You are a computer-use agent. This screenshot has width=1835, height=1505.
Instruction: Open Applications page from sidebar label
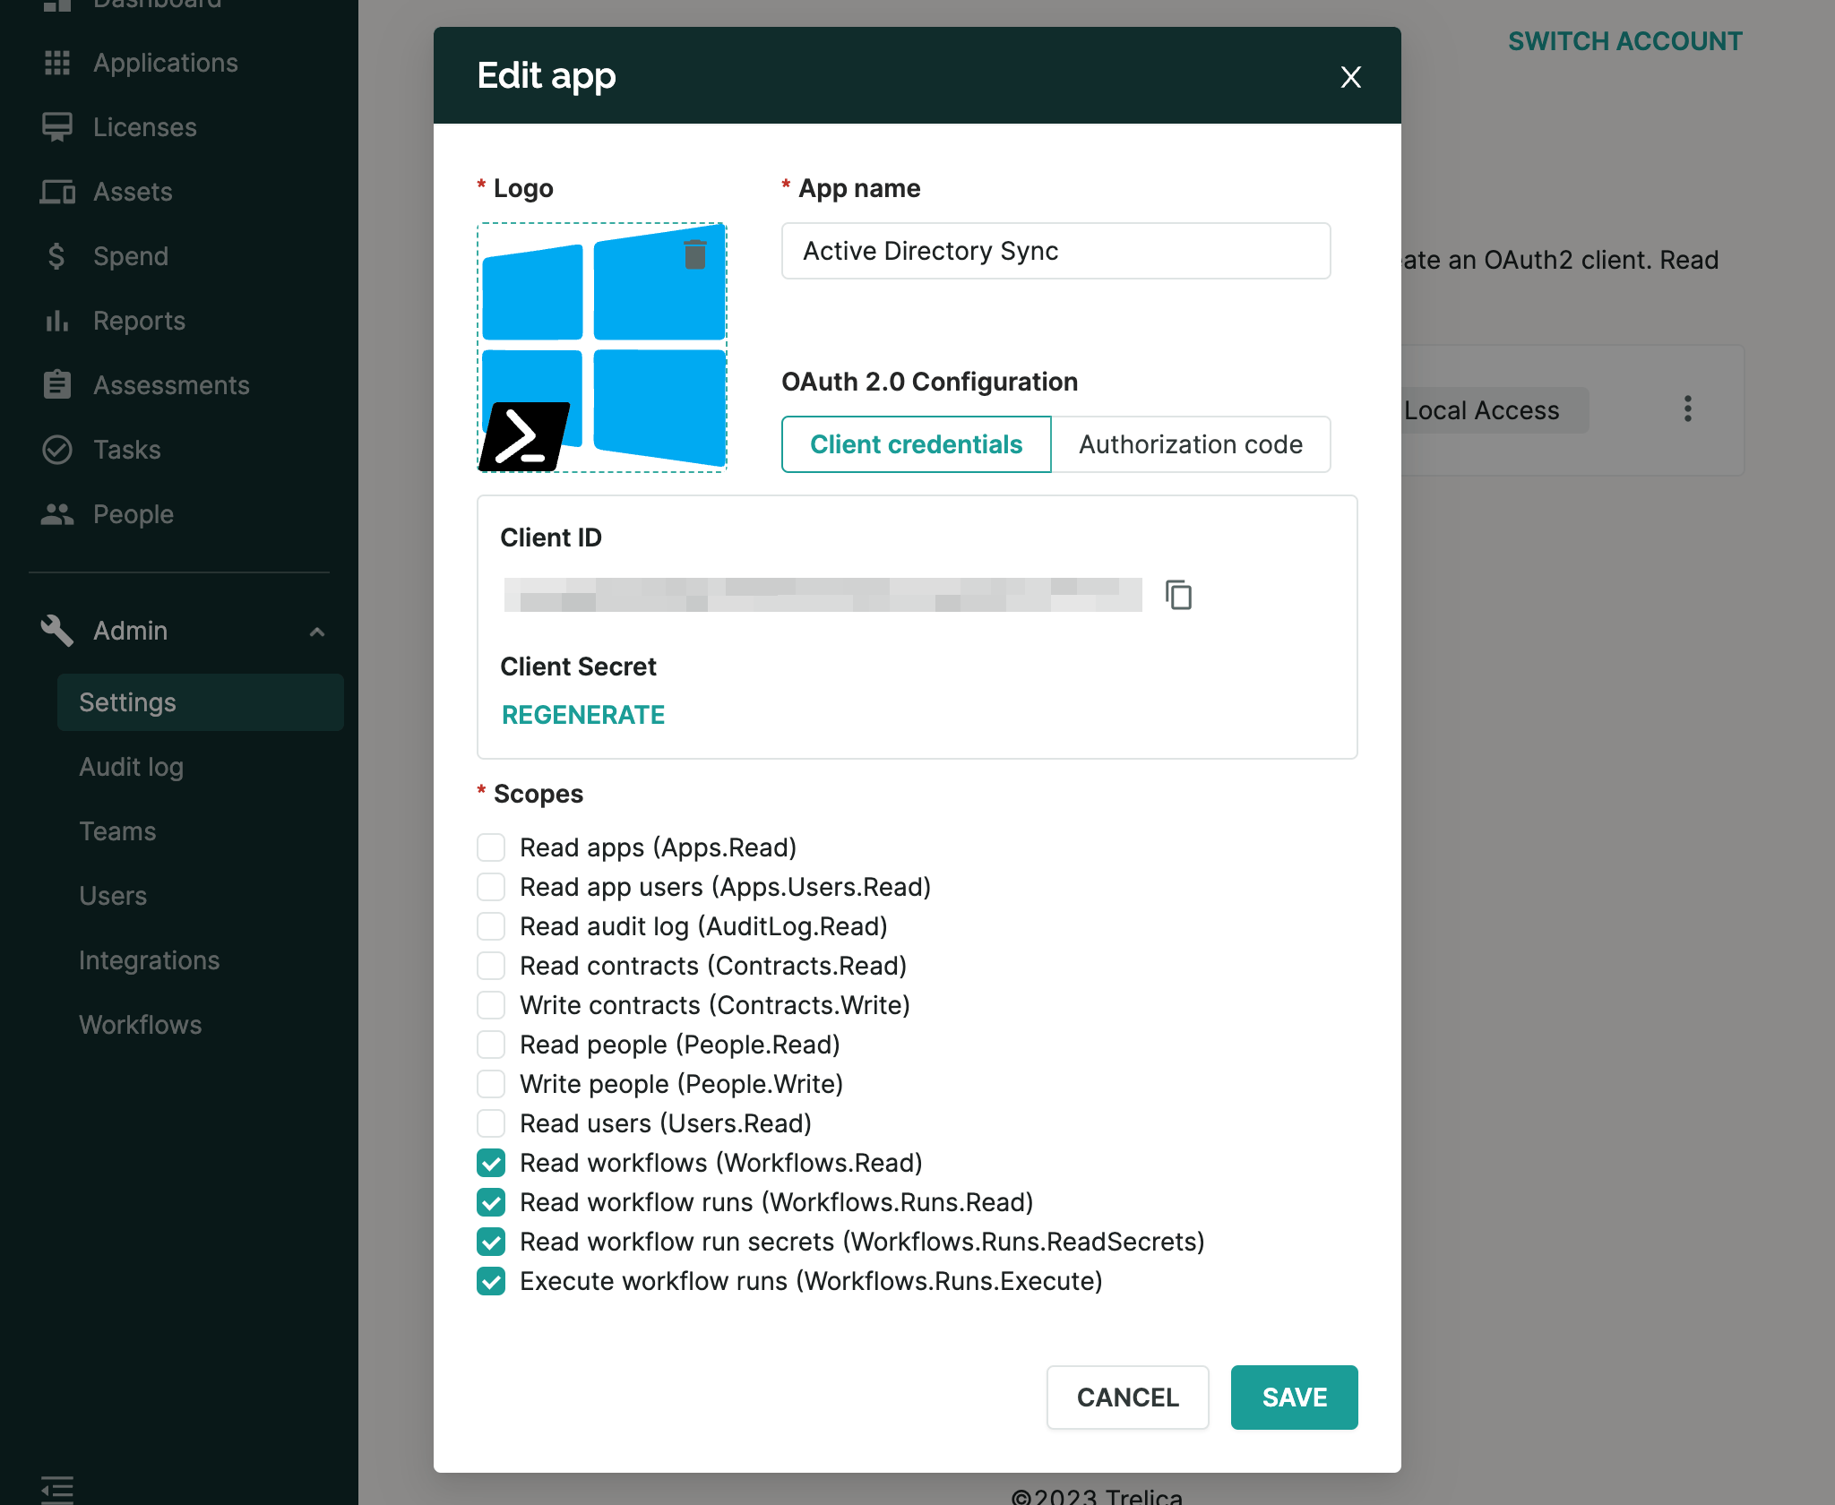click(x=166, y=63)
